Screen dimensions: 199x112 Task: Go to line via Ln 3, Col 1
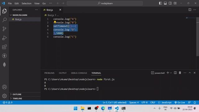coord(115,102)
